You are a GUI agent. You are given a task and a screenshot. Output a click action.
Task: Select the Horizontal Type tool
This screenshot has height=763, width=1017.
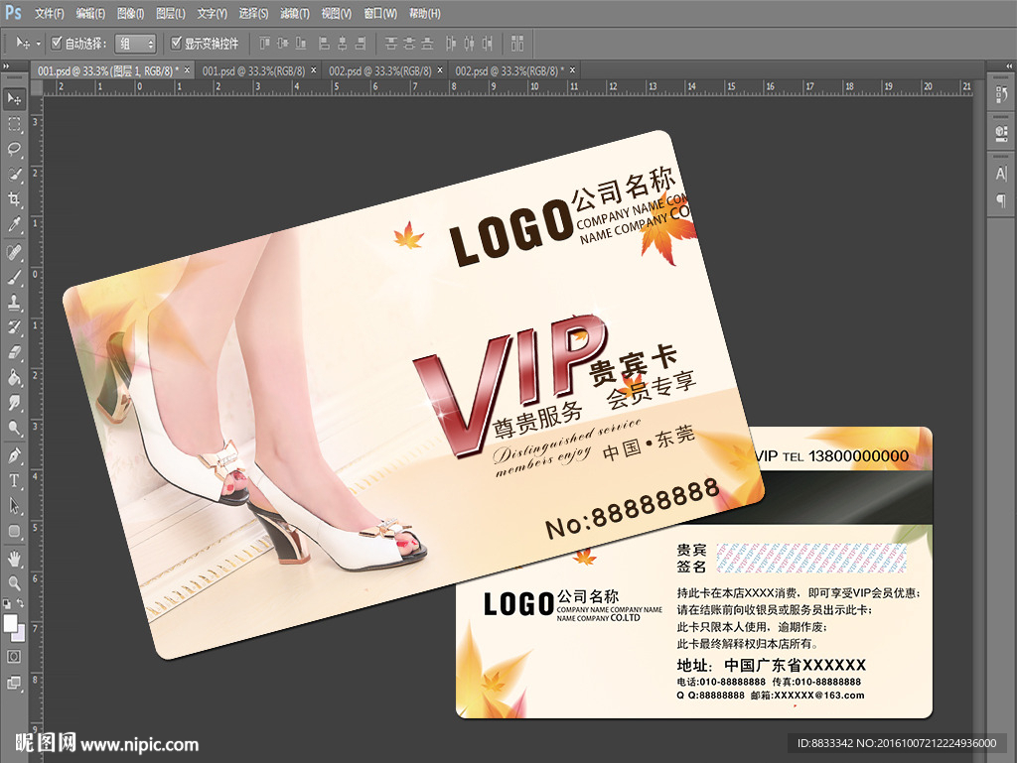(x=14, y=480)
